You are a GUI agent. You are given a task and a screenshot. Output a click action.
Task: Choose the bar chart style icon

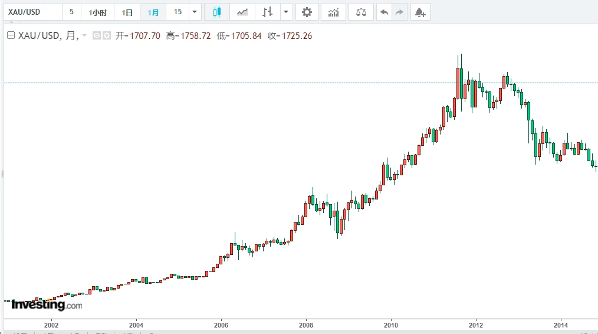tap(268, 12)
